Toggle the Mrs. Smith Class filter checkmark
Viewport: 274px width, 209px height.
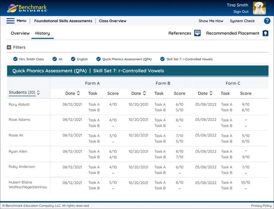(15, 59)
